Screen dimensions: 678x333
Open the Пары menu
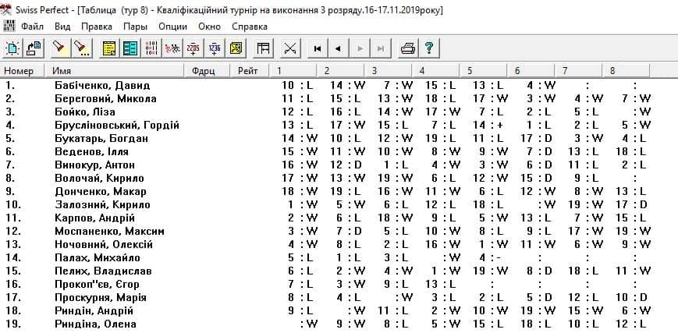coord(135,27)
